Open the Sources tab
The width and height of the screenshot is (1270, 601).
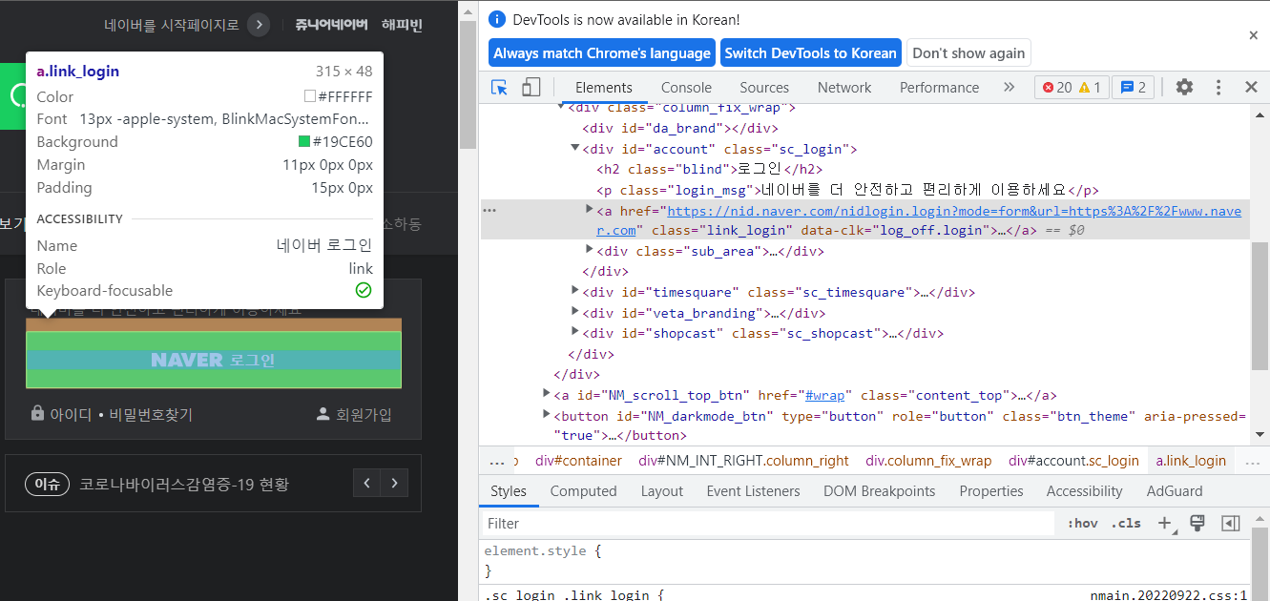click(x=764, y=87)
